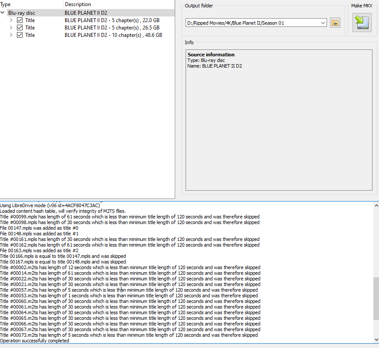Click the 'Loaded content hash table' log line

tap(63, 211)
